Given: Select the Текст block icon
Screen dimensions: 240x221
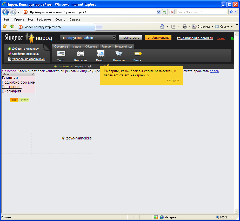Looking at the screenshot, I should tap(61, 53).
